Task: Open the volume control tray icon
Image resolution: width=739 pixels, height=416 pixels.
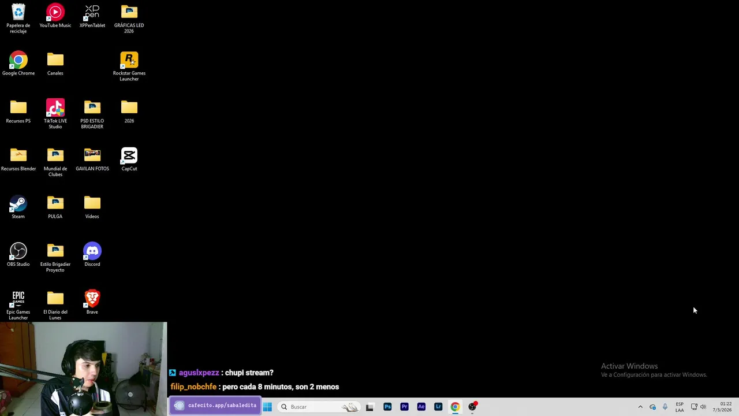Action: tap(703, 407)
